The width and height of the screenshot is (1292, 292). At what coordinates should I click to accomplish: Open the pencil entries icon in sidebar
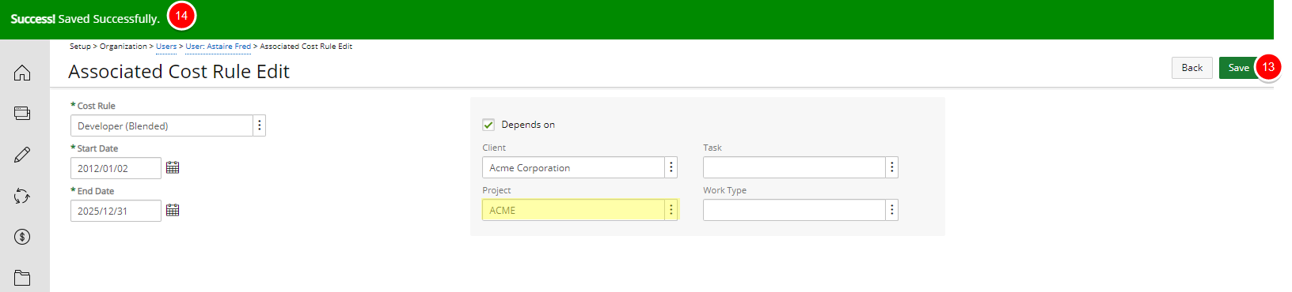[22, 155]
